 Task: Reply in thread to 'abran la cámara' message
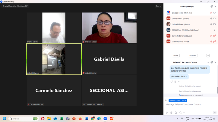point(172,82)
